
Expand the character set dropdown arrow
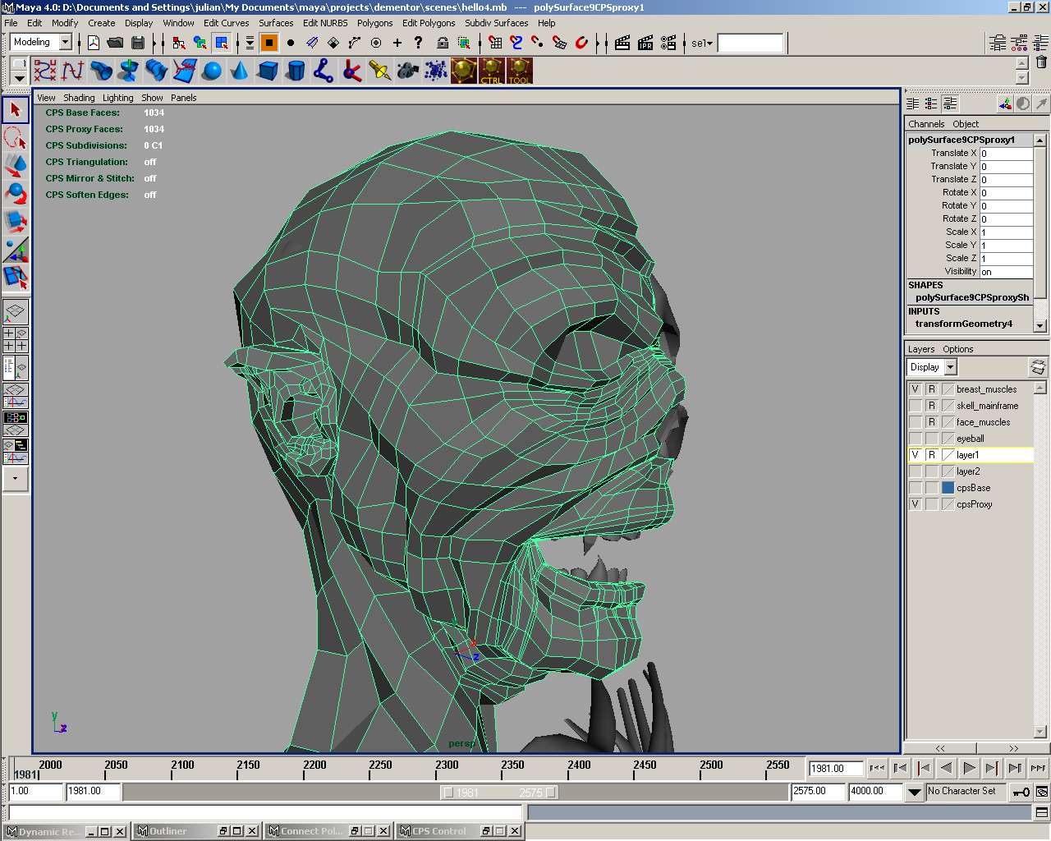914,792
